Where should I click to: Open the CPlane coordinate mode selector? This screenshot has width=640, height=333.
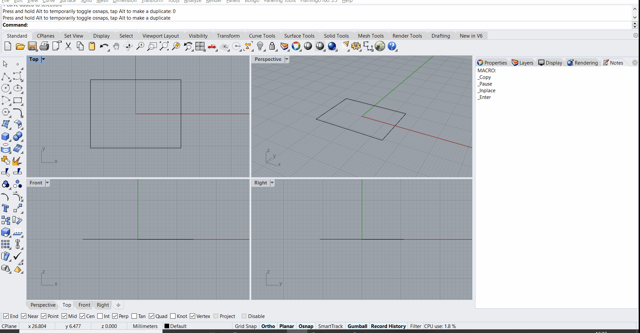[x=9, y=326]
